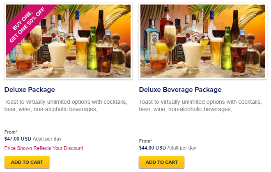The height and width of the screenshot is (172, 271).
Task: Click the Price Shown Reflects Your Discount note
Action: click(x=44, y=148)
